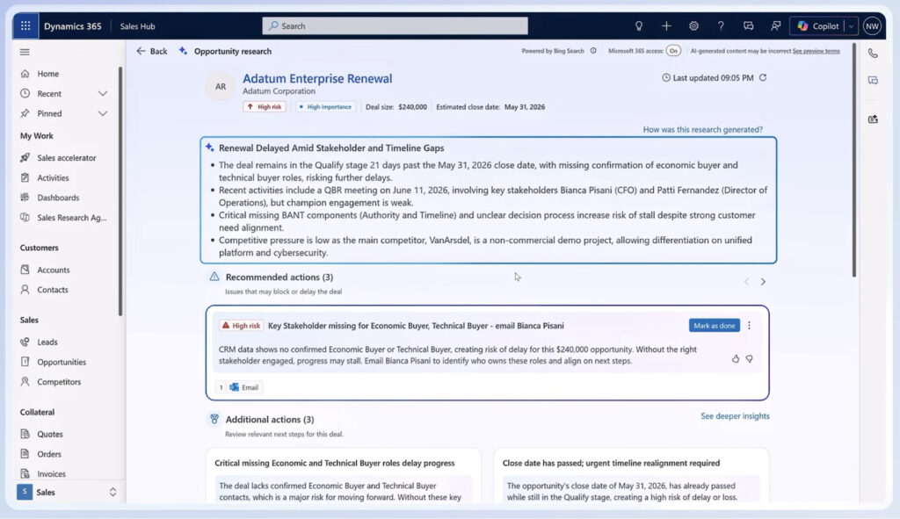Click the chat panel icon on right rail

(873, 80)
